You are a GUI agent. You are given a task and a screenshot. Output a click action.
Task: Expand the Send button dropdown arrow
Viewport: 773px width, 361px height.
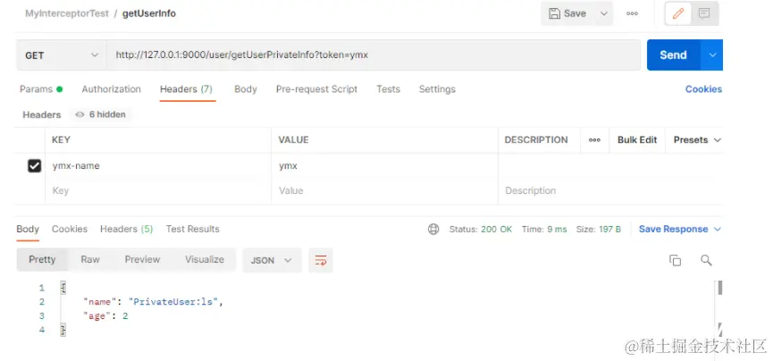(712, 55)
